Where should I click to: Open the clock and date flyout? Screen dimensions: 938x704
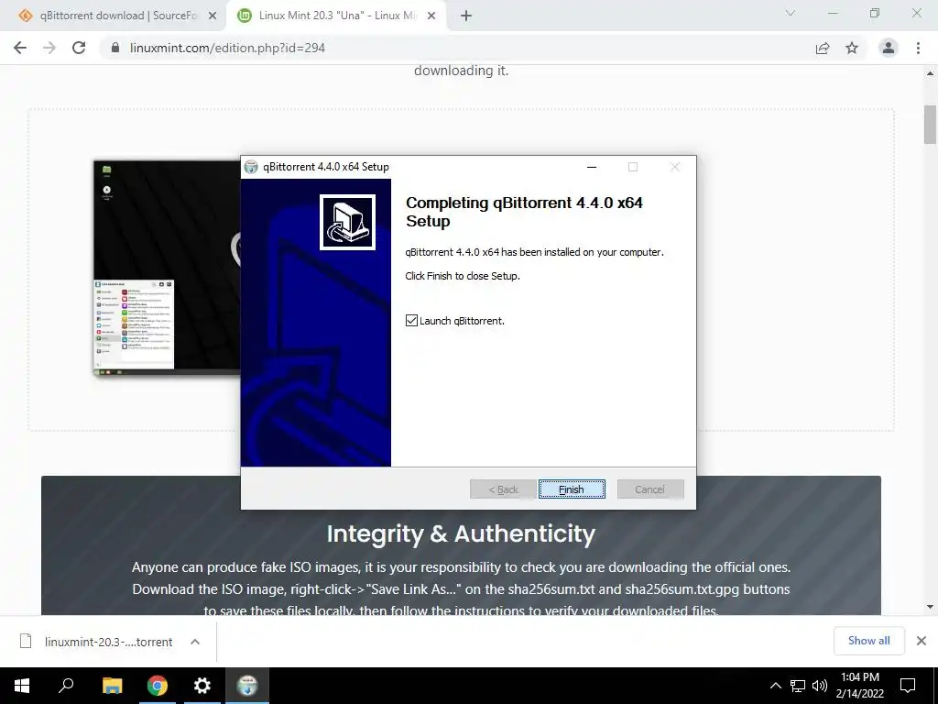coord(860,686)
